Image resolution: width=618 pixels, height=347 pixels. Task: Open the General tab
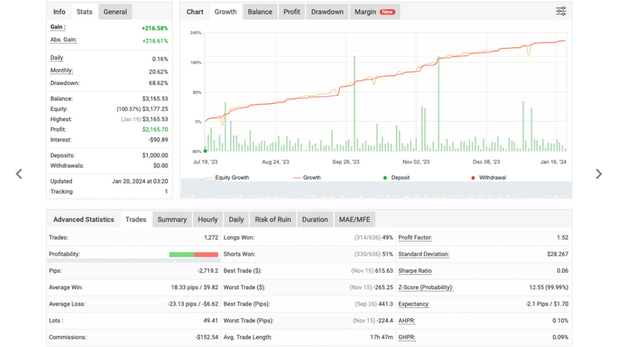point(115,12)
